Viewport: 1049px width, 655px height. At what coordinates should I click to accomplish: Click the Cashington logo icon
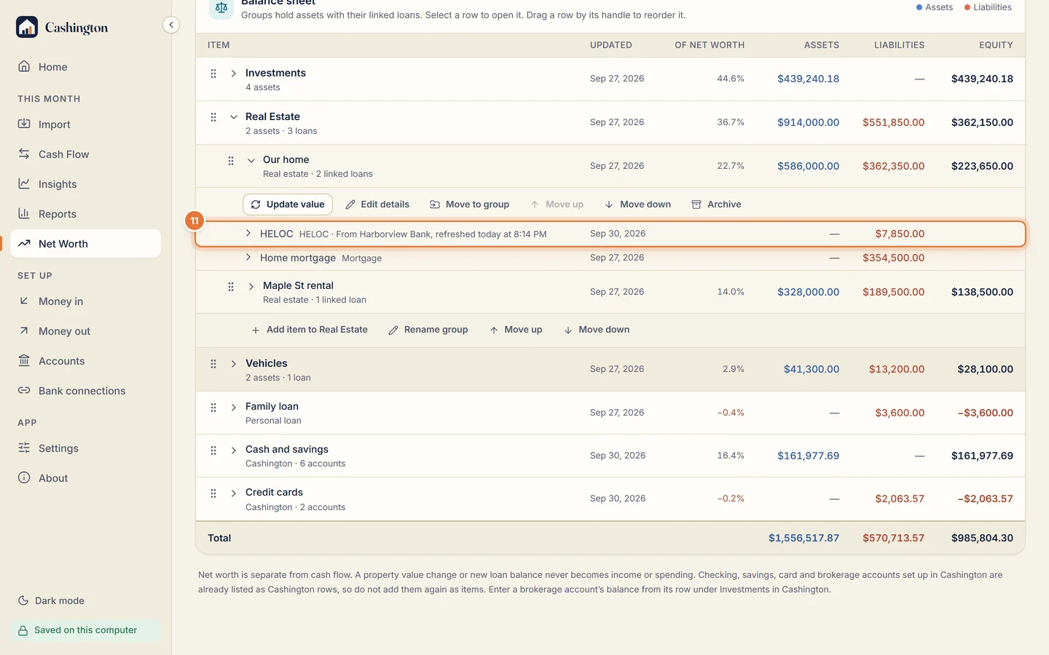[27, 27]
